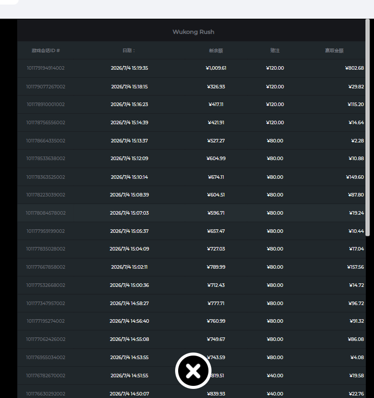Open session ID 101178533638002

(x=45, y=159)
